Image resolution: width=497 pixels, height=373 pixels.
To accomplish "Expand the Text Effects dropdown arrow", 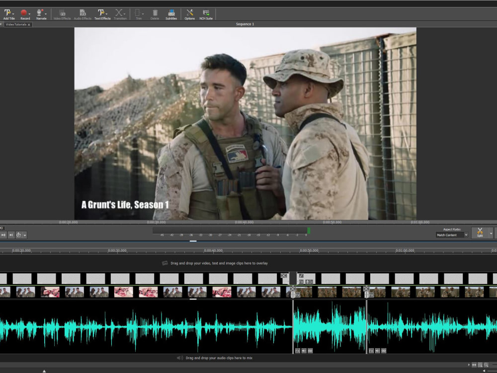I will [x=107, y=14].
